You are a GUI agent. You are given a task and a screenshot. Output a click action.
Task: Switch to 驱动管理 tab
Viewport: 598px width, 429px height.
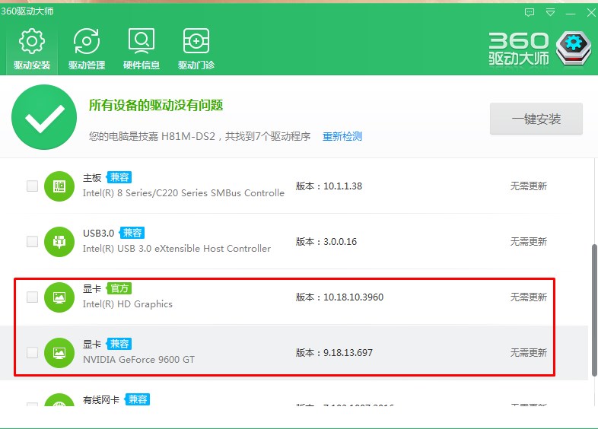tap(87, 49)
